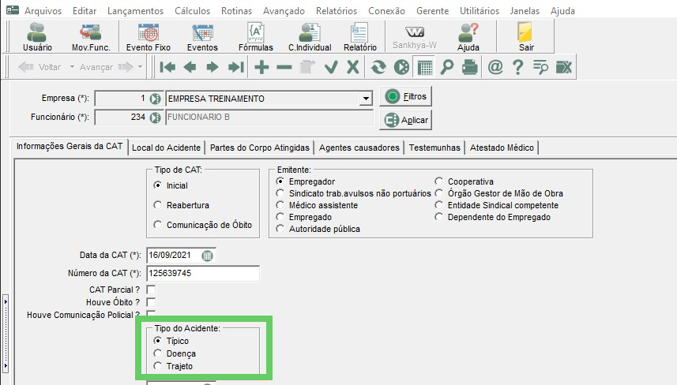The width and height of the screenshot is (677, 385).
Task: Click the question mark help icon in navigation bar
Action: [517, 67]
